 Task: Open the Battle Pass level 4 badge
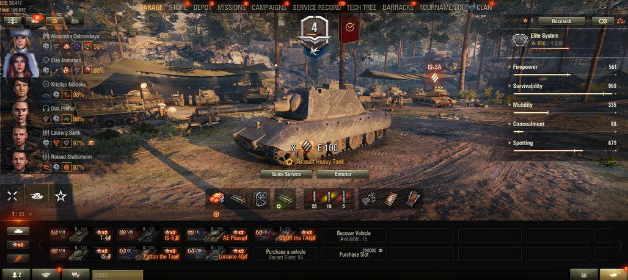click(315, 34)
